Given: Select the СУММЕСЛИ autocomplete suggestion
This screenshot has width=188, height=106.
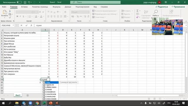Looking at the screenshot, I should click(51, 85).
